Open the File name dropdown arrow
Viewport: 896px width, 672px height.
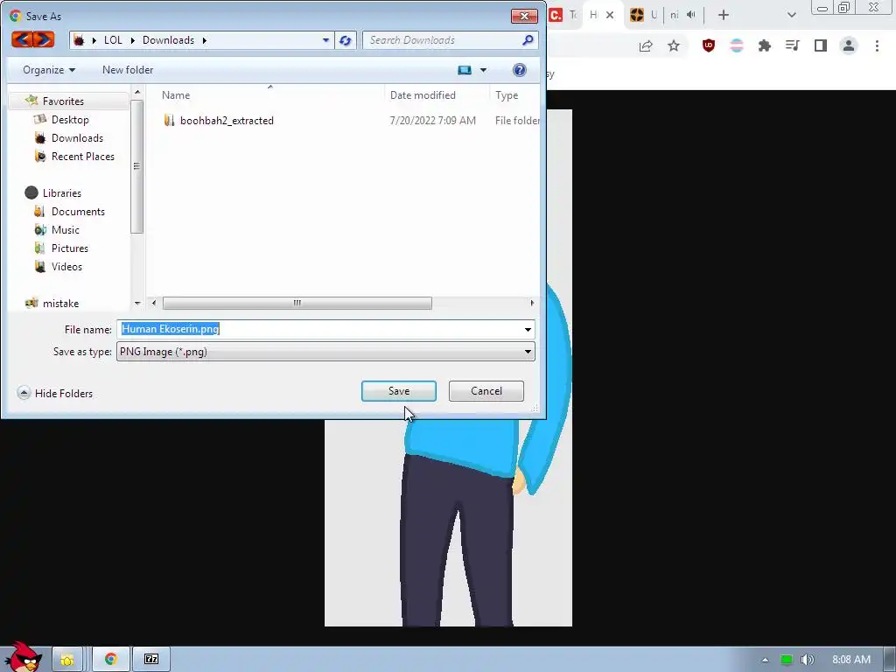click(528, 329)
